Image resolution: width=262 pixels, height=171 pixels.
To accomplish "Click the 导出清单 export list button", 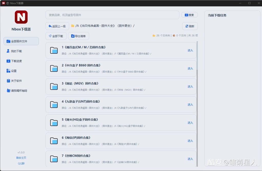I will [x=79, y=36].
